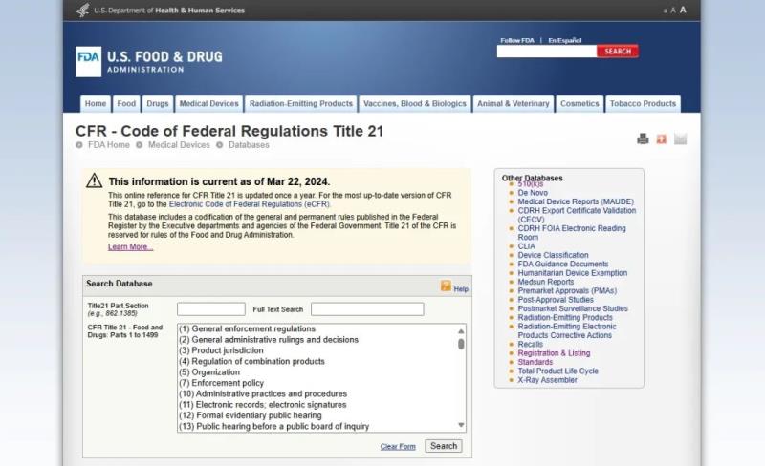The width and height of the screenshot is (765, 466).
Task: Switch to the Cosmetics tab
Action: (579, 104)
